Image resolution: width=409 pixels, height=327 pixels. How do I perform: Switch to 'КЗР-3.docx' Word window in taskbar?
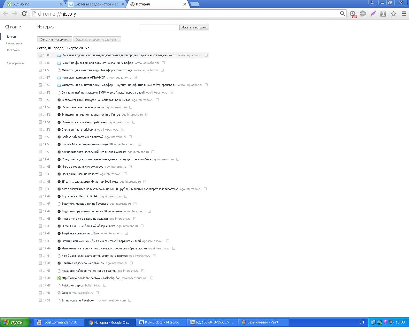(x=161, y=322)
